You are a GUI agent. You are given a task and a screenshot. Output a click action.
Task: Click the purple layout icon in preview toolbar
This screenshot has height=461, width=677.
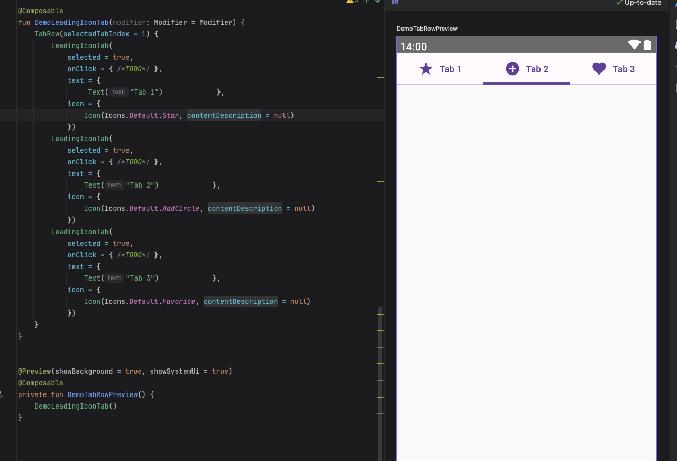(x=395, y=2)
